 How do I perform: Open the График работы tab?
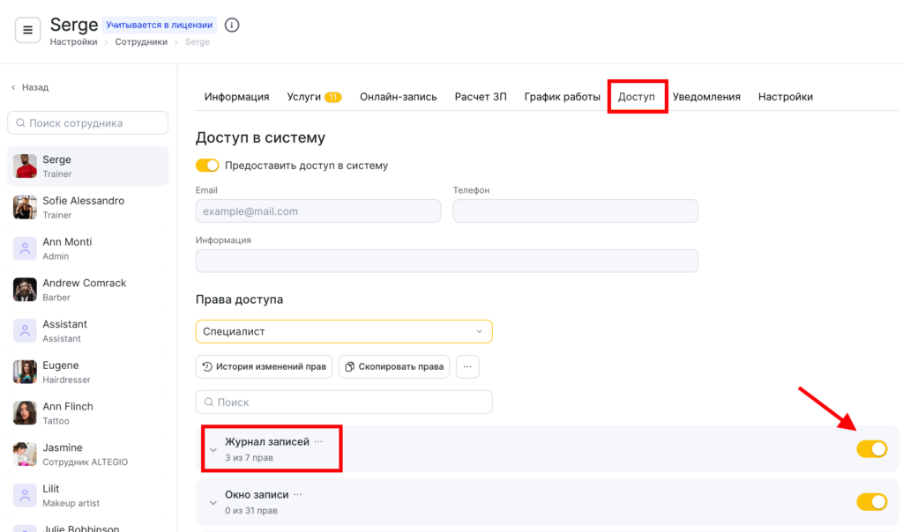(x=562, y=97)
